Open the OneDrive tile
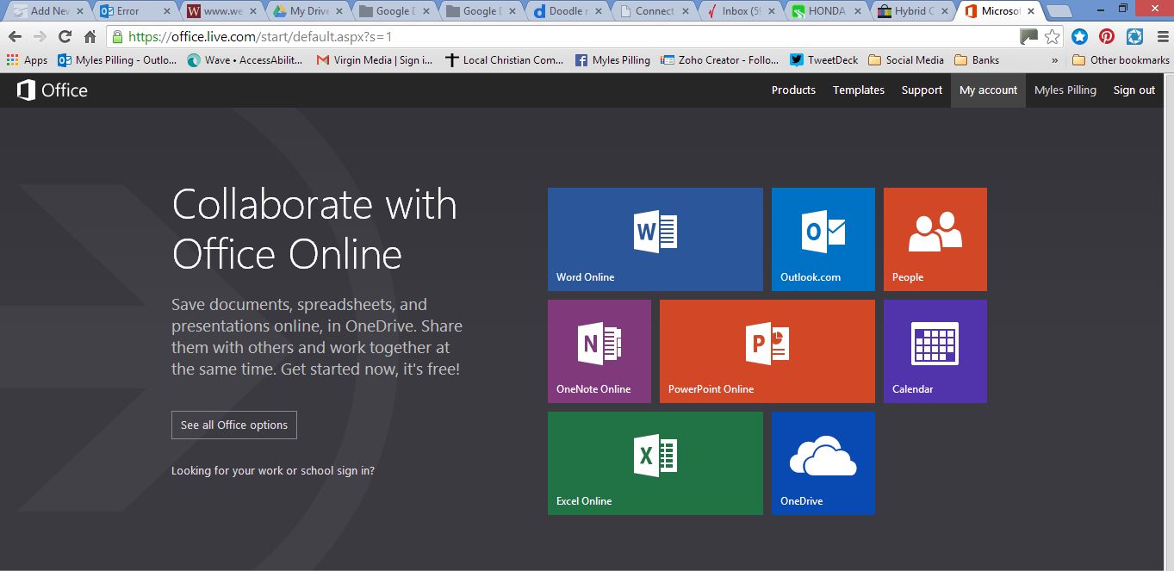 coord(823,462)
